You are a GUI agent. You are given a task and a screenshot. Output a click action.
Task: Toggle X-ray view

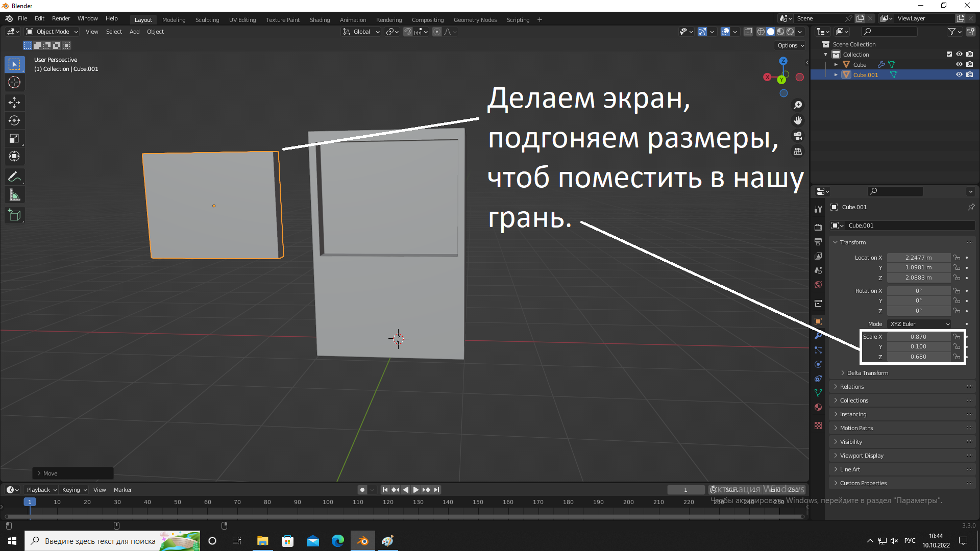click(x=748, y=32)
